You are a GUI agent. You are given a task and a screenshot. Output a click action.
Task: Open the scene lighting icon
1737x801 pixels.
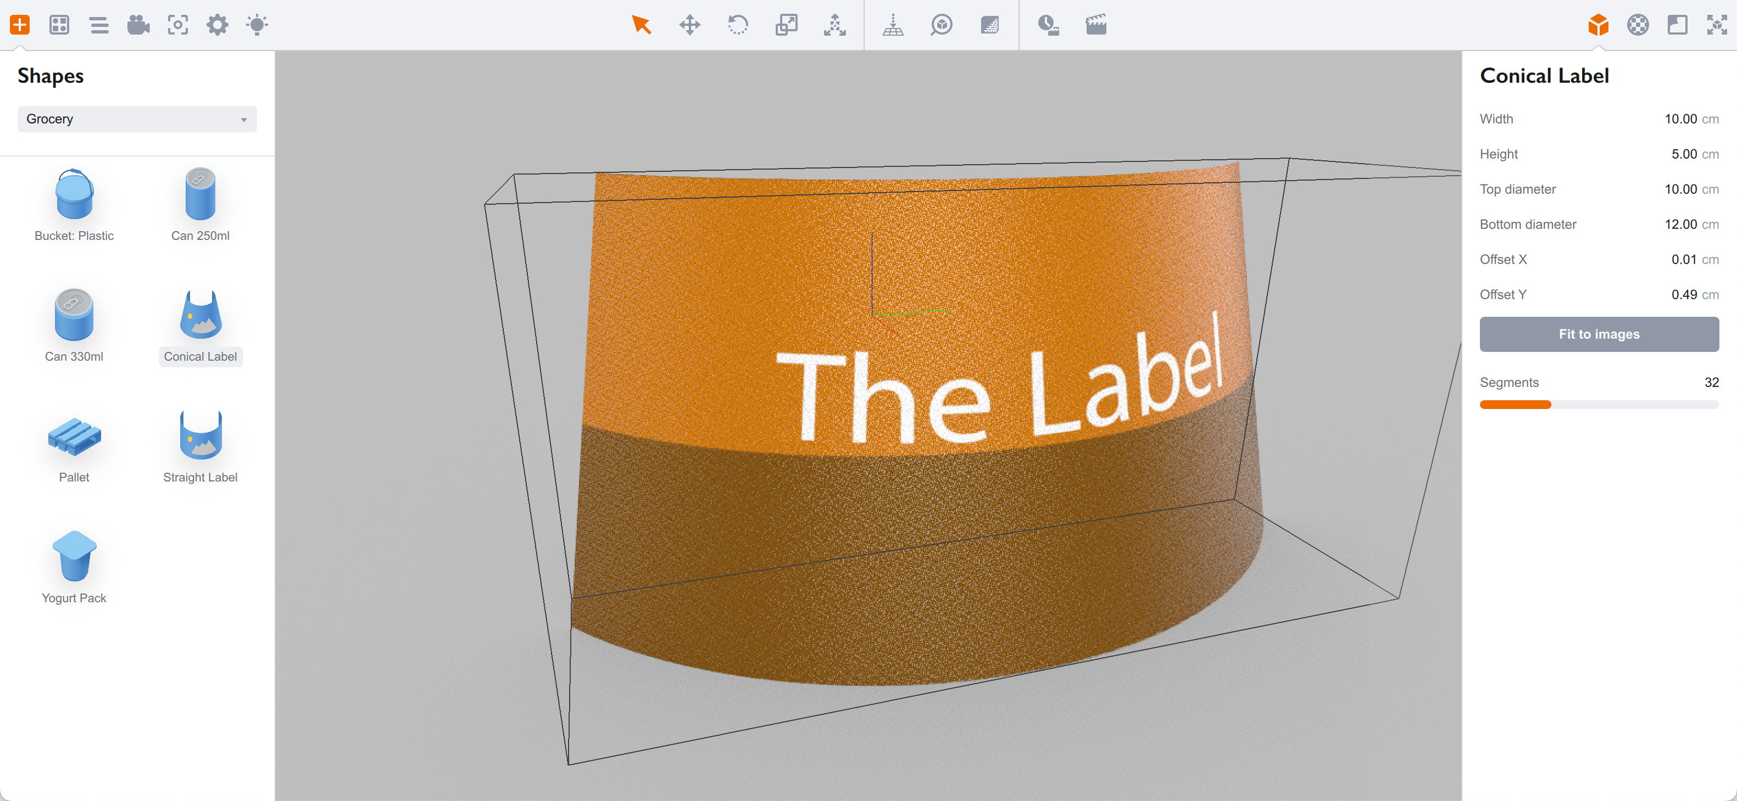point(257,25)
